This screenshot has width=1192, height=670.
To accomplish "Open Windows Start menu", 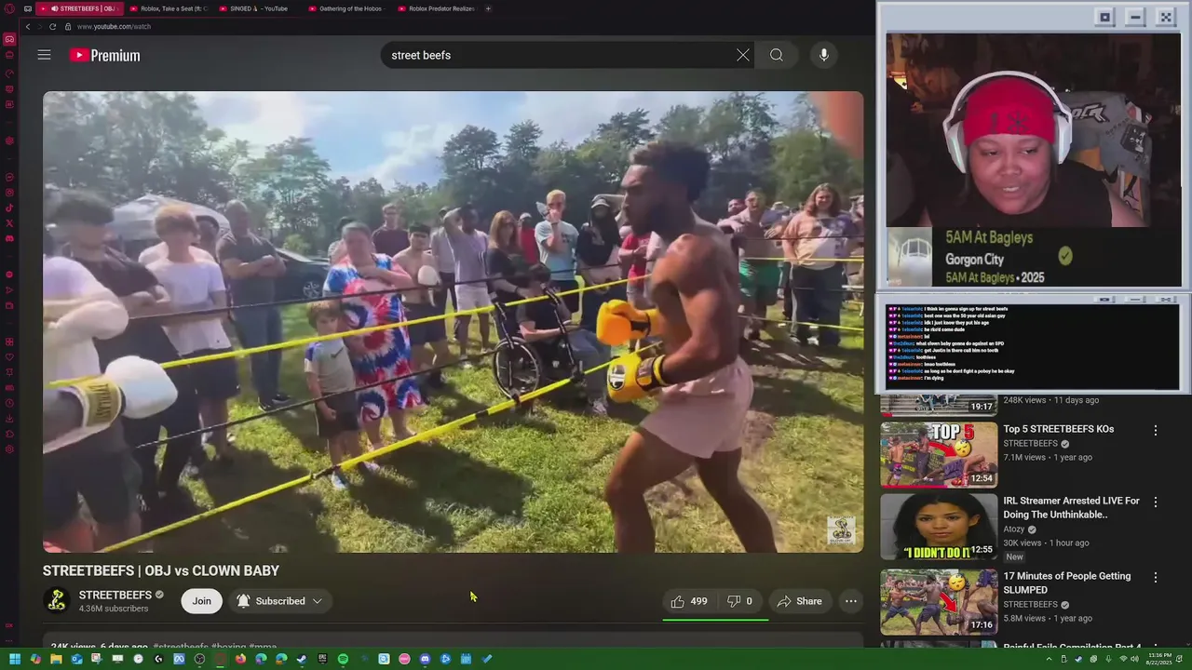I will coord(15,659).
